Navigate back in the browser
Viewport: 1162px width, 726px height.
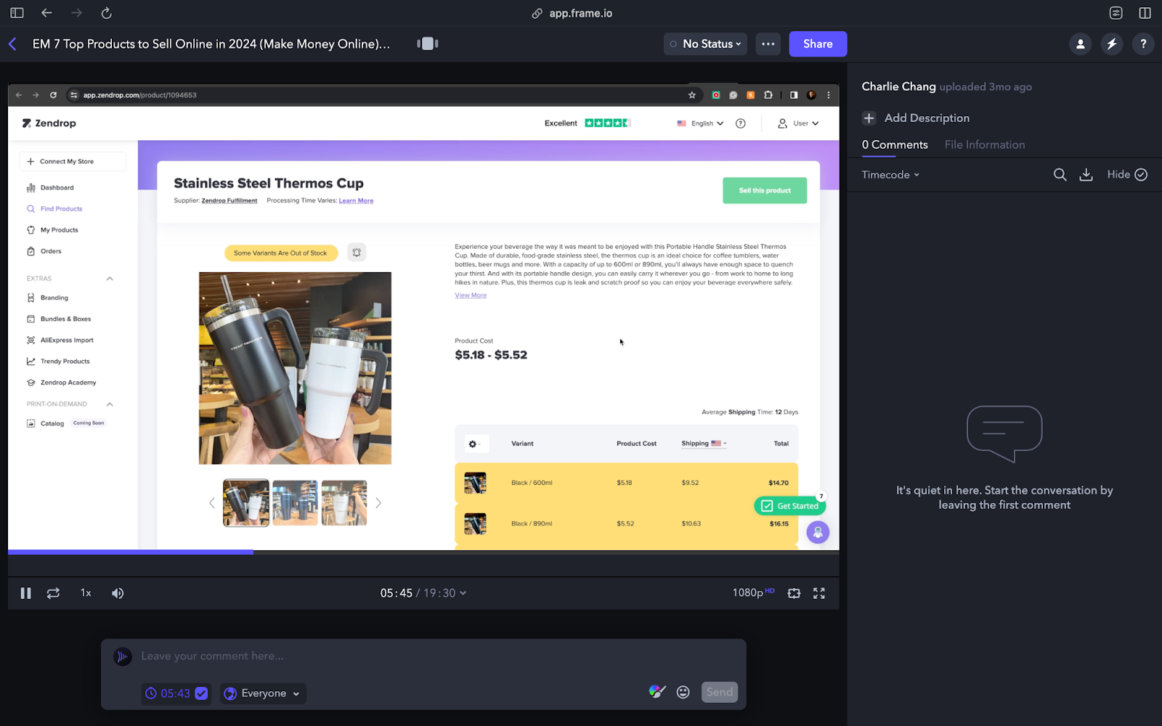pyautogui.click(x=46, y=13)
